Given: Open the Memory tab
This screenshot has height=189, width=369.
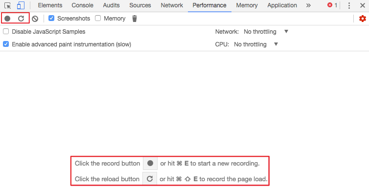Looking at the screenshot, I should [247, 5].
